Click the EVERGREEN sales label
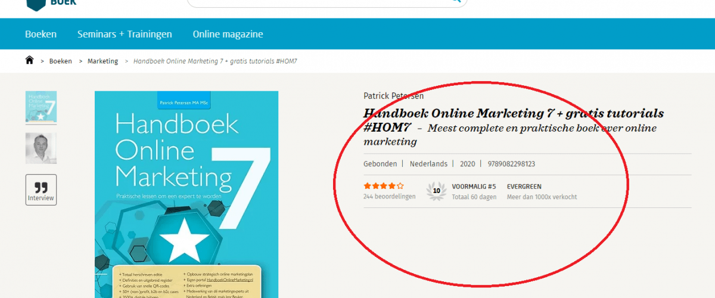Image resolution: width=715 pixels, height=298 pixels. 524,187
